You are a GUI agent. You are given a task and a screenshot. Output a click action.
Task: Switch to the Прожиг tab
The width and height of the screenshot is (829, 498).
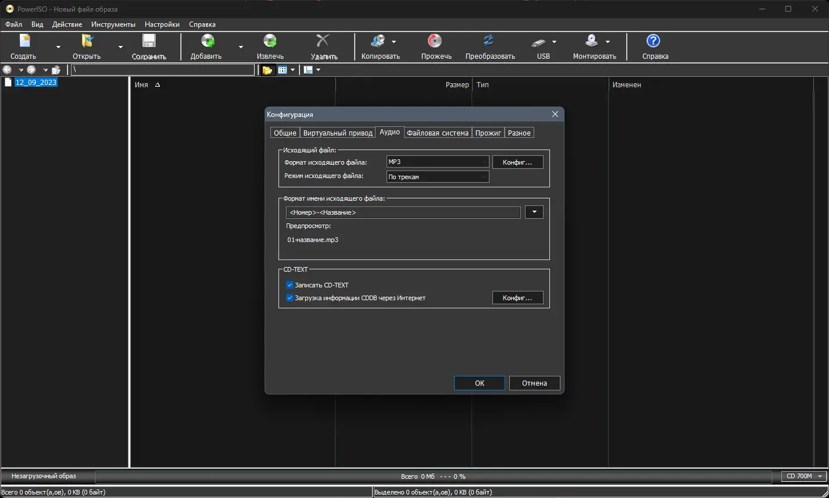[x=488, y=133]
